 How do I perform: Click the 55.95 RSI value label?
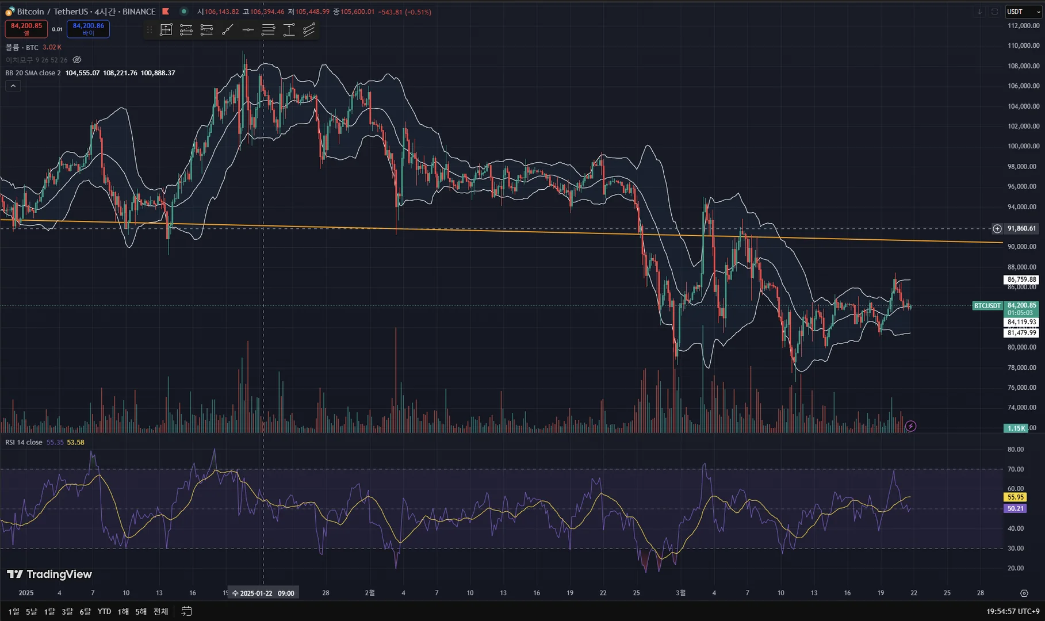[1015, 497]
